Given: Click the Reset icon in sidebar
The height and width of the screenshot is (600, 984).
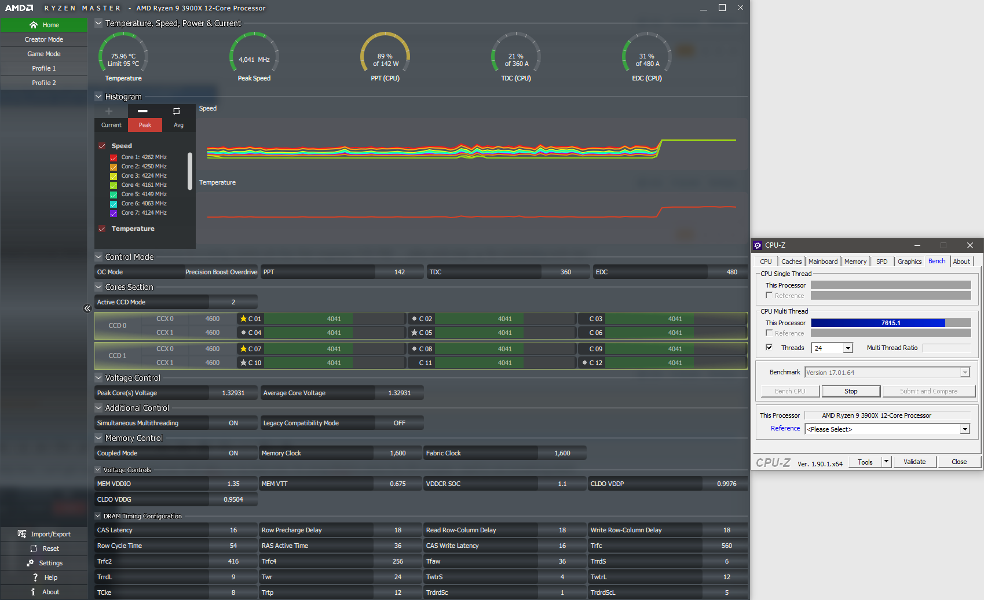Looking at the screenshot, I should tap(34, 549).
